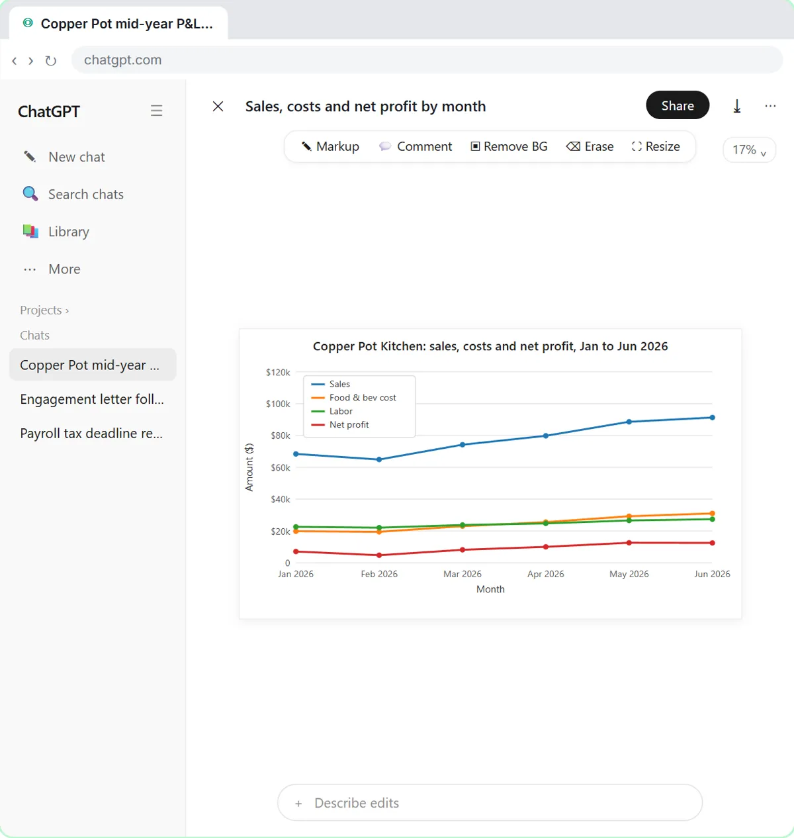Click the plus attach icon in Describe edits
The width and height of the screenshot is (794, 838).
tap(298, 804)
